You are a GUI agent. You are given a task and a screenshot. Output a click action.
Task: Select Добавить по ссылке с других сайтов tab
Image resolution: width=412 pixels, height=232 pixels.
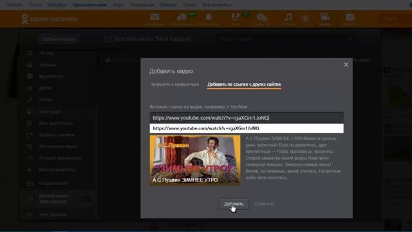244,84
